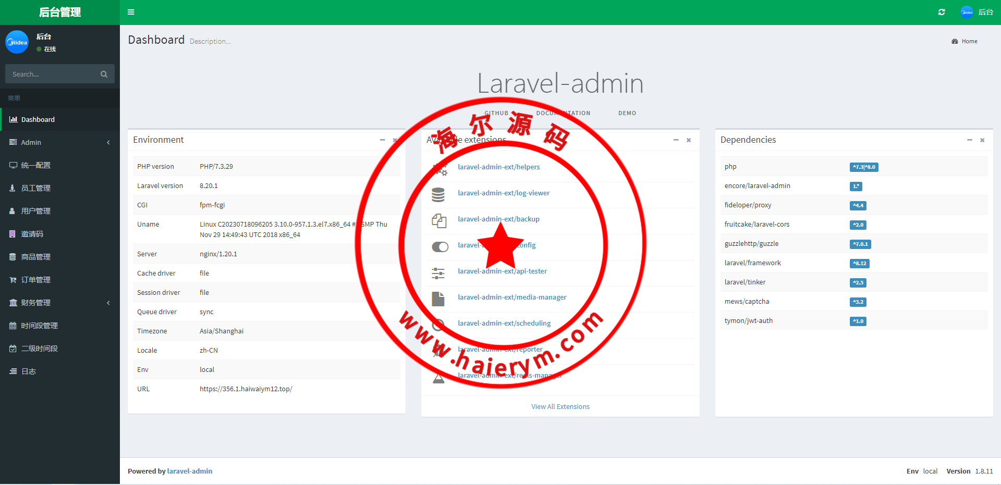Open the laravel-admin footer link
1001x485 pixels.
coord(190,471)
